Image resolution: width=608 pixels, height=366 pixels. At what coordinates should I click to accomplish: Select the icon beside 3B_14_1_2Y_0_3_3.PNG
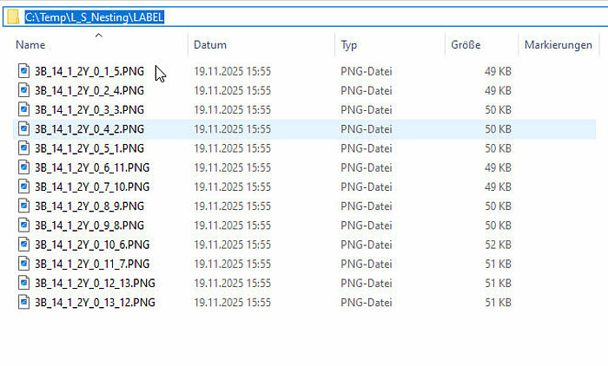click(24, 109)
